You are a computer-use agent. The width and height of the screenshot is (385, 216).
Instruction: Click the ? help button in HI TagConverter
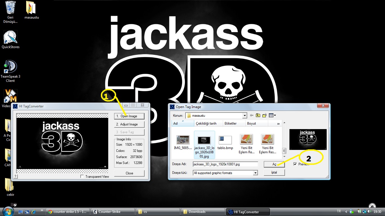click(x=16, y=176)
